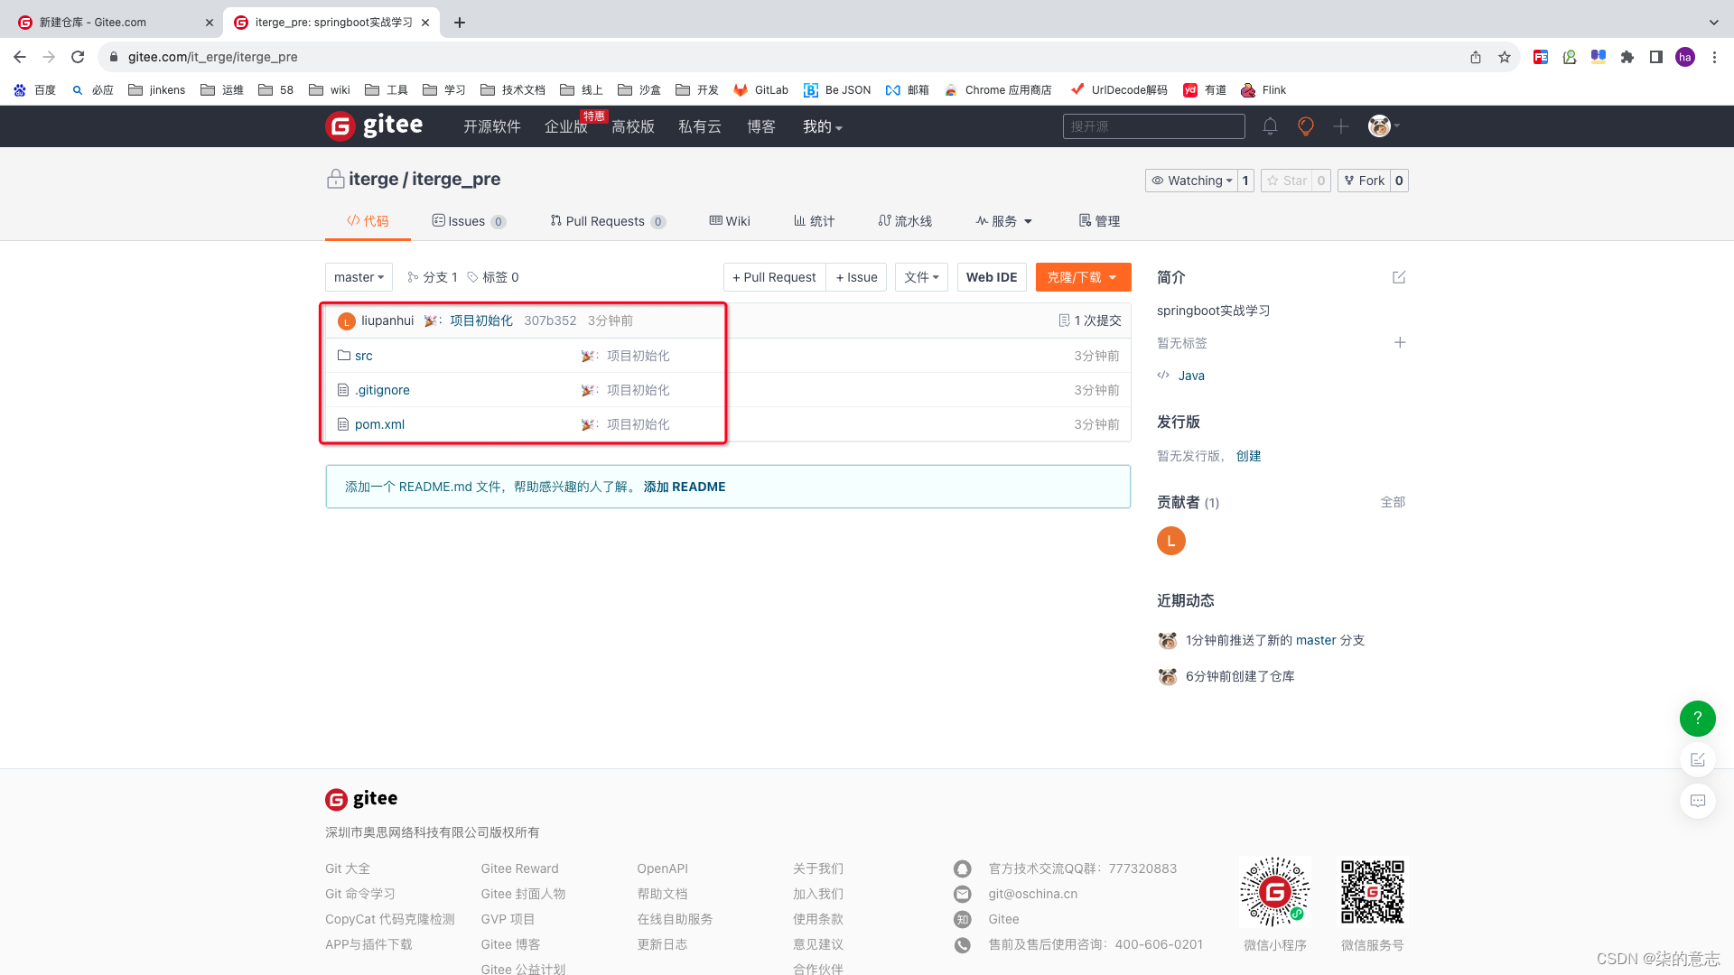Expand the master branch dropdown

coord(358,276)
